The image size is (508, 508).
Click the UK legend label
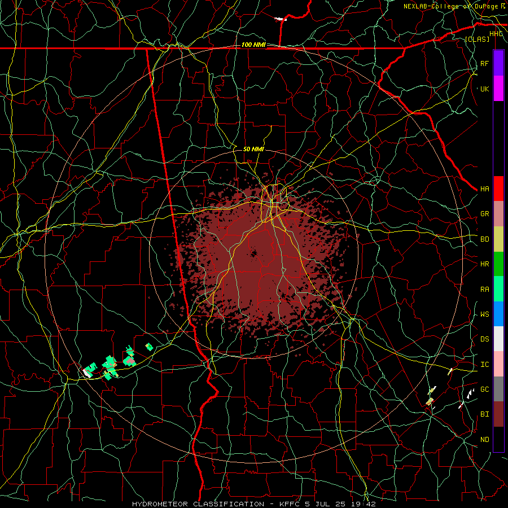point(484,89)
